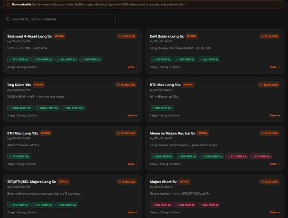Click ETH-PERP 5x long chip in Balanced 4-Asset
Image resolution: width=288 pixels, height=218 pixels.
click(x=42, y=59)
